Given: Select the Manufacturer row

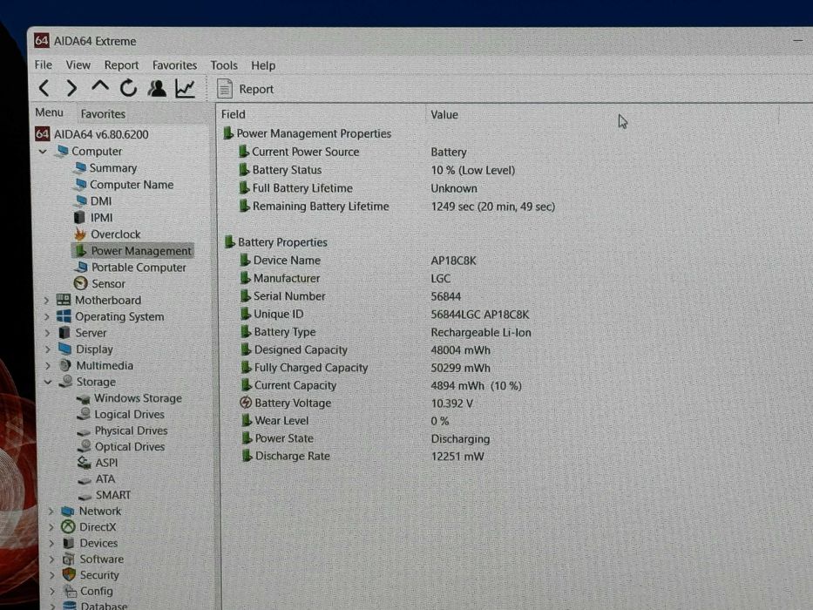Looking at the screenshot, I should [x=345, y=279].
